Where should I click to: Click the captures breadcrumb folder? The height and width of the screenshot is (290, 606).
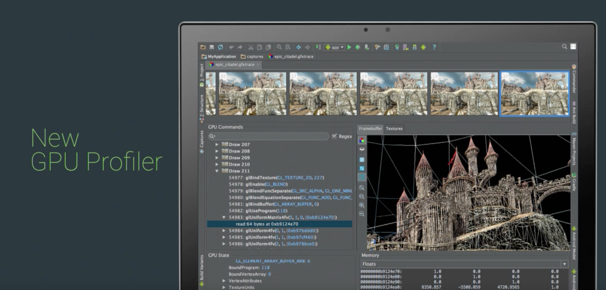(252, 56)
